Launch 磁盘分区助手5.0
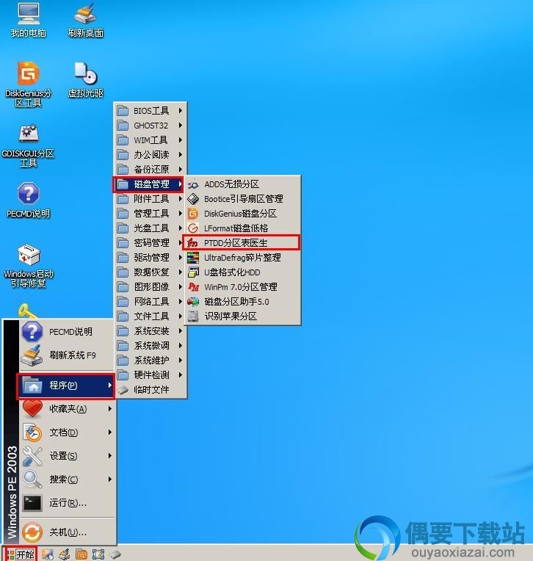 (x=242, y=301)
